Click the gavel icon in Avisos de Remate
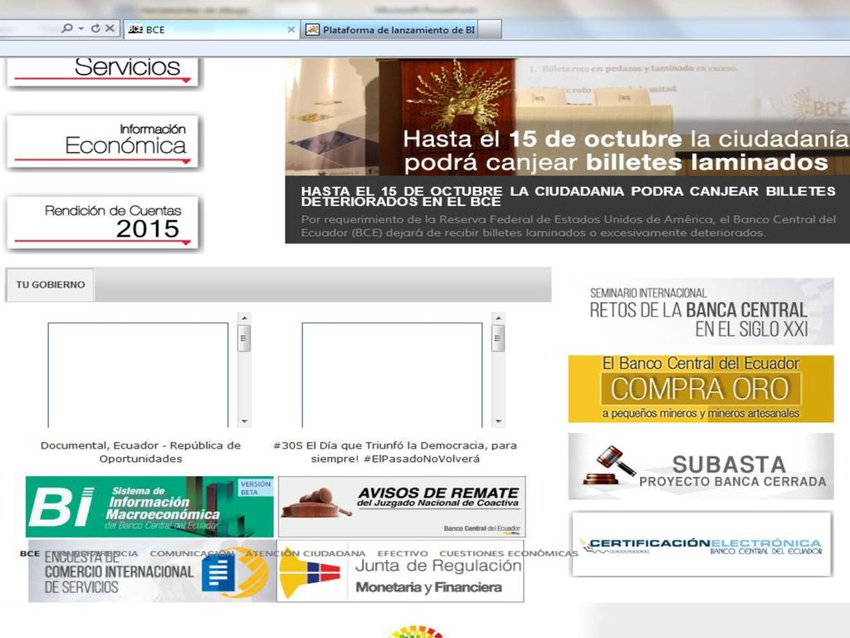 click(315, 503)
